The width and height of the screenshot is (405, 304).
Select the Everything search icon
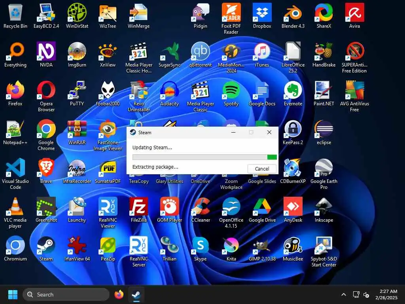(x=15, y=55)
